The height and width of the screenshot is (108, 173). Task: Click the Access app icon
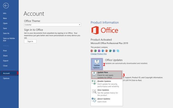92,51
